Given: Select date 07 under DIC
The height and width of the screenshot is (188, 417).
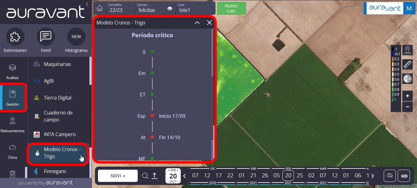Looking at the screenshot, I should coord(195,175).
